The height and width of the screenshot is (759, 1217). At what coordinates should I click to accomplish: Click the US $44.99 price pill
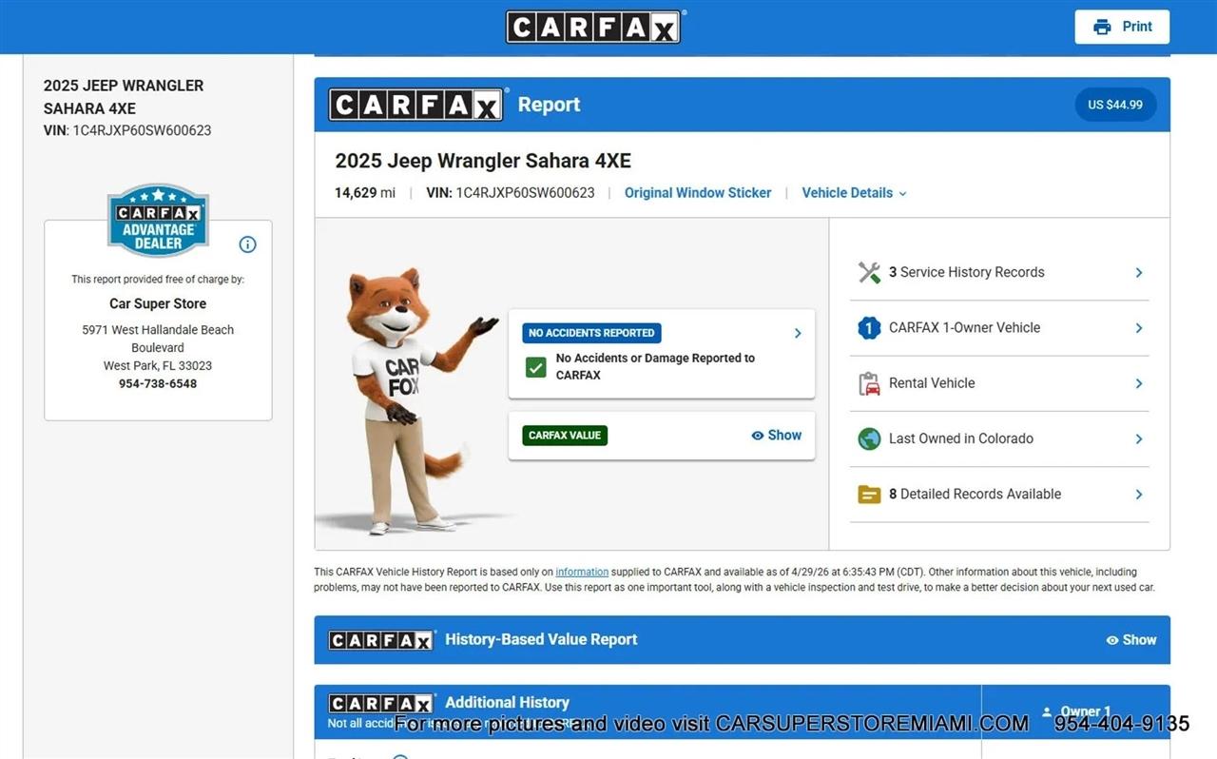click(1115, 105)
